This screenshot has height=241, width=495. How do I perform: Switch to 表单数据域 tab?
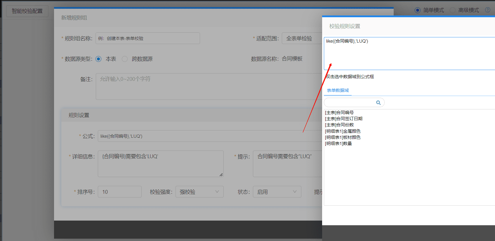pyautogui.click(x=338, y=90)
